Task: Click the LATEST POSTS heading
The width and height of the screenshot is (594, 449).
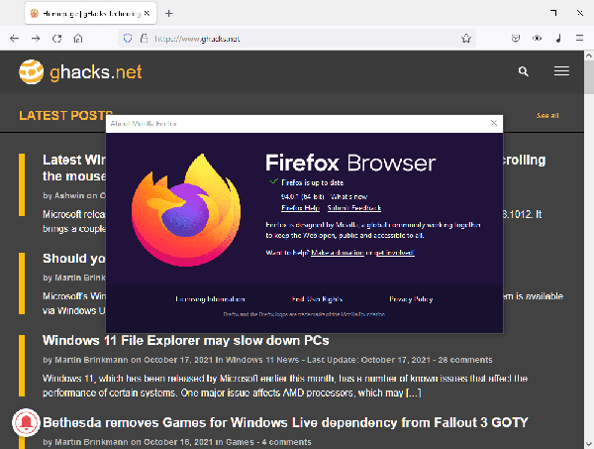Action: coord(66,115)
